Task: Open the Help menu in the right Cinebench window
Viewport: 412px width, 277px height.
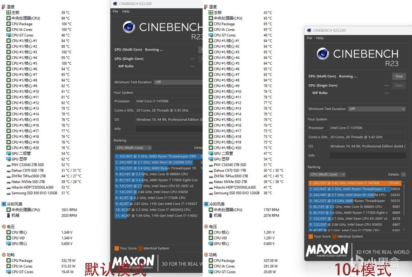Action: tap(320, 38)
